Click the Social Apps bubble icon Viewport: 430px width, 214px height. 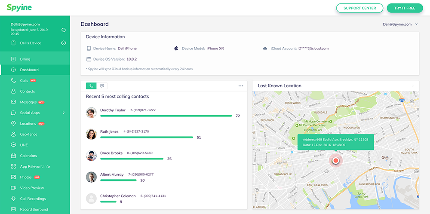click(13, 113)
